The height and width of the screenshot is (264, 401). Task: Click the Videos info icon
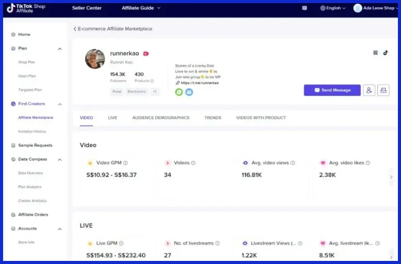pos(193,163)
